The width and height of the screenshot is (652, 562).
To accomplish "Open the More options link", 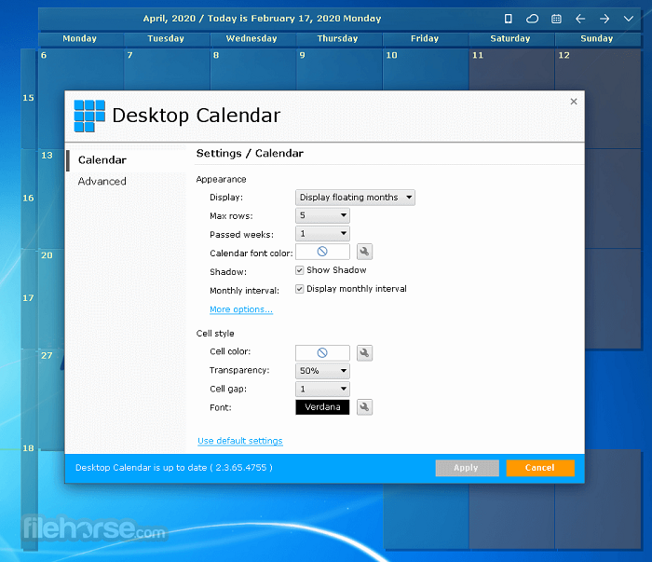I will click(241, 309).
